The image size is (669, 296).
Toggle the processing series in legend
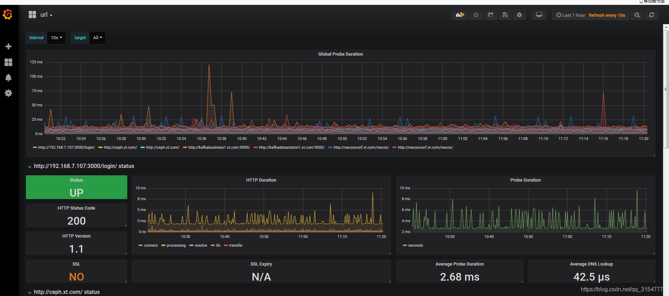coord(176,245)
